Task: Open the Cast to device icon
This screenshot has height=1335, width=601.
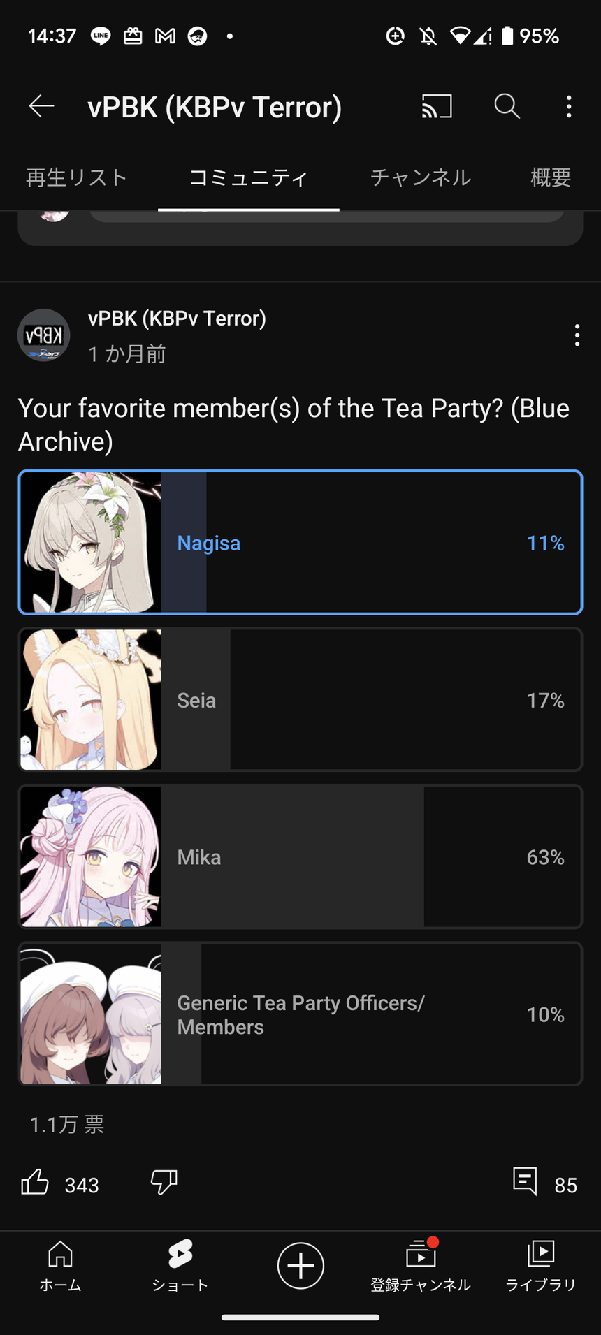Action: (437, 107)
